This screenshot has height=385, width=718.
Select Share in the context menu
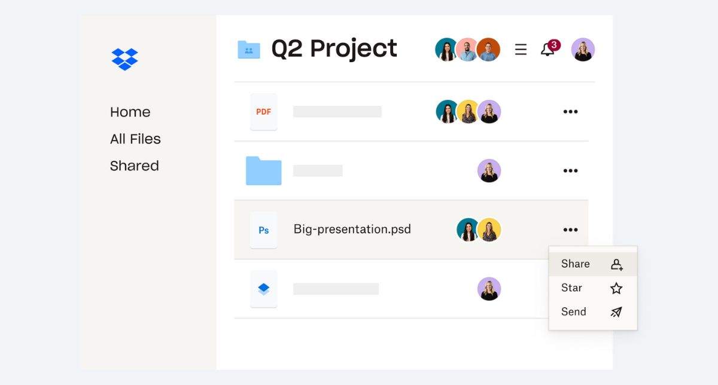[576, 264]
